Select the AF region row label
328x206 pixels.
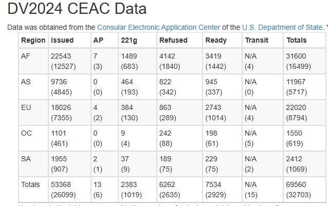click(x=26, y=56)
